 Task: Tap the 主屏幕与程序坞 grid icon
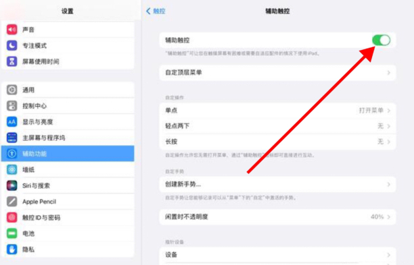(x=11, y=138)
